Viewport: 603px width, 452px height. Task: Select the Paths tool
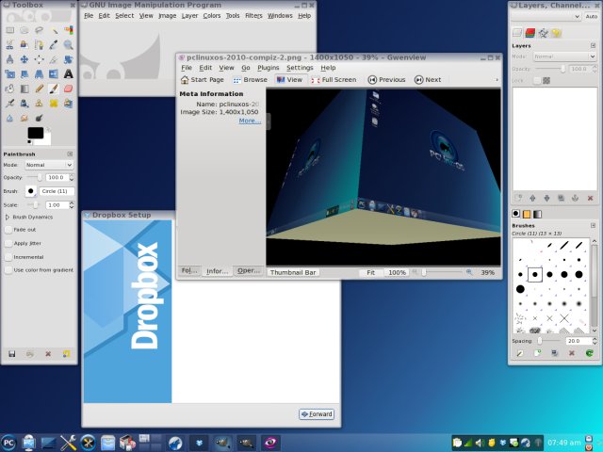point(39,44)
